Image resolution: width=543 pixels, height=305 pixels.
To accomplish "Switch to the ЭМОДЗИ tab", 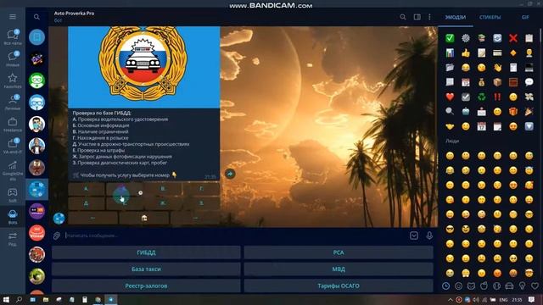I will 455,17.
